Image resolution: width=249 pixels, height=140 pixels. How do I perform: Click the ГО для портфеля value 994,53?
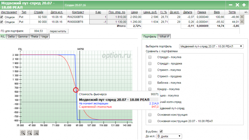point(38,31)
